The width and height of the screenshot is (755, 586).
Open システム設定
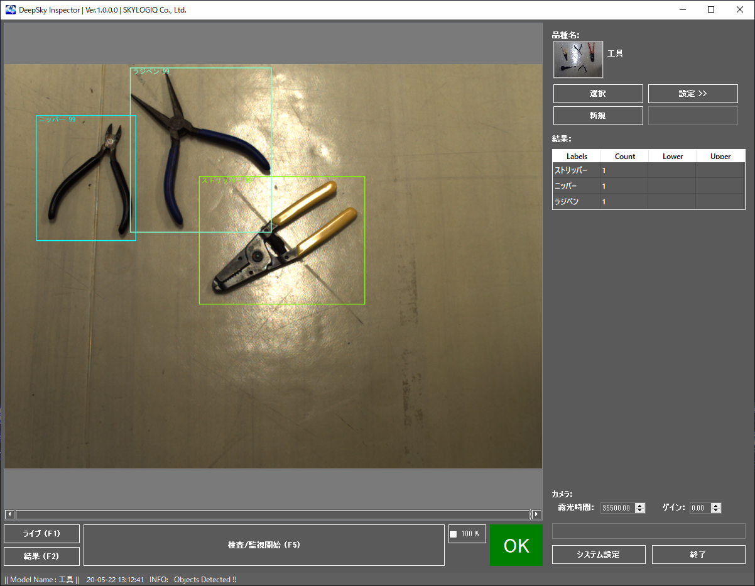point(599,555)
